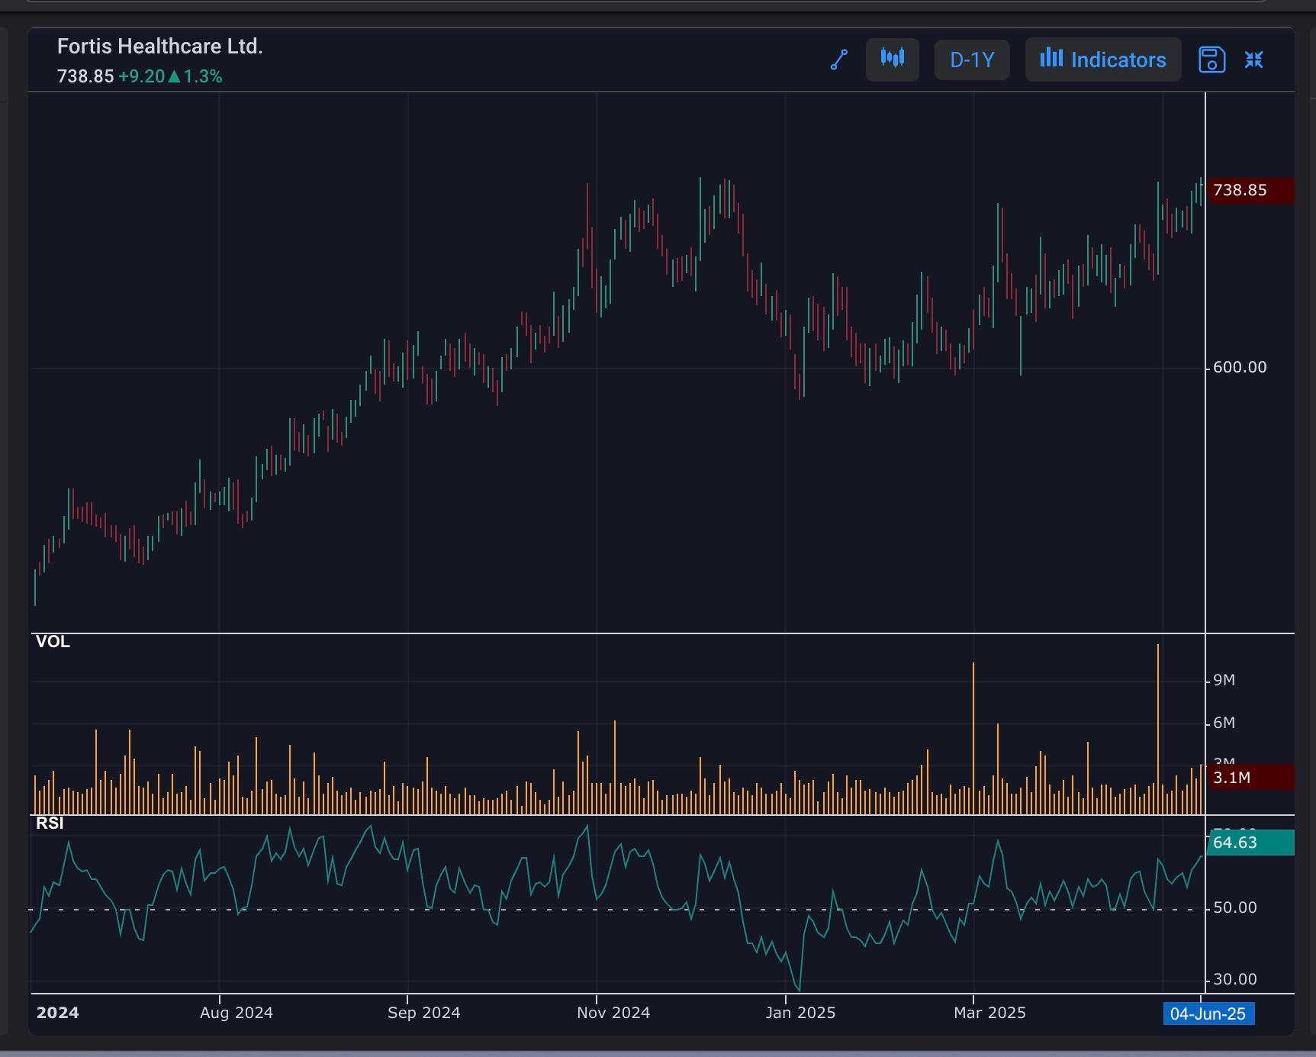Click the 738.85 price axis label
1316x1057 pixels.
(1250, 190)
